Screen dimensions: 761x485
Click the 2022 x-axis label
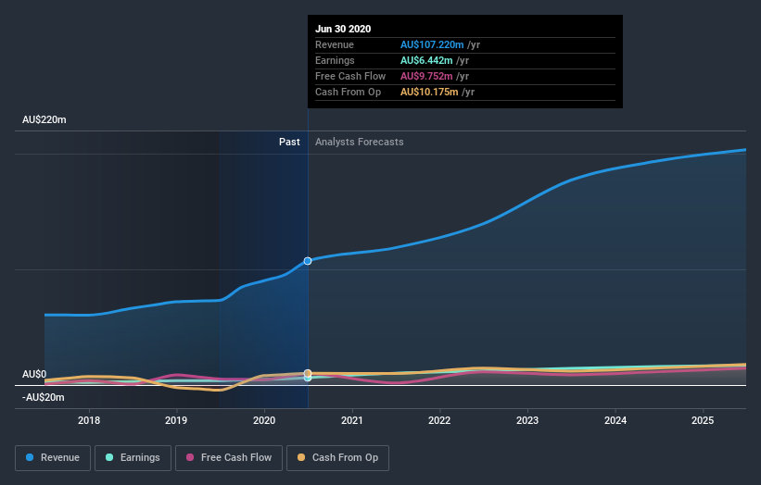pyautogui.click(x=439, y=420)
